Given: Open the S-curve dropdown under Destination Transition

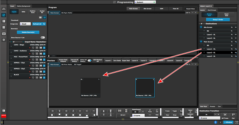Looking at the screenshot, I should [210, 118].
